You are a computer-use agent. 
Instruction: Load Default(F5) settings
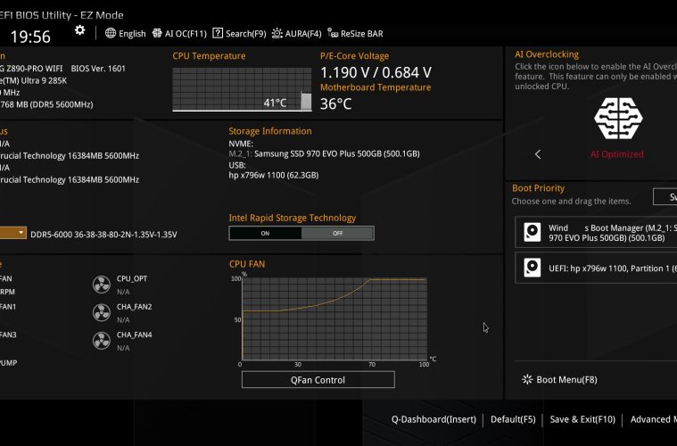pyautogui.click(x=513, y=419)
